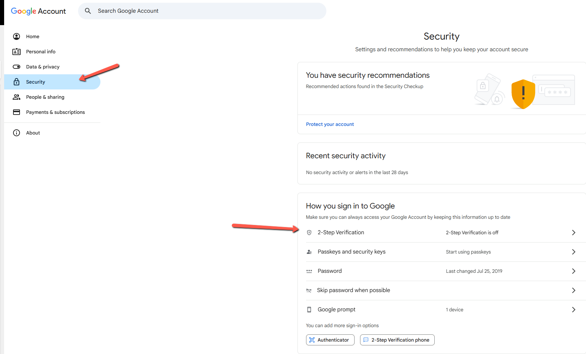Click the Data & privacy toggle icon

coord(17,67)
